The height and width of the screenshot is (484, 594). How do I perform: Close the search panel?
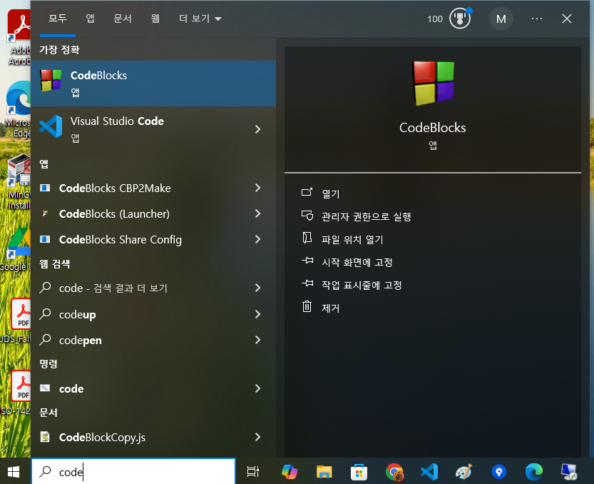[x=567, y=19]
